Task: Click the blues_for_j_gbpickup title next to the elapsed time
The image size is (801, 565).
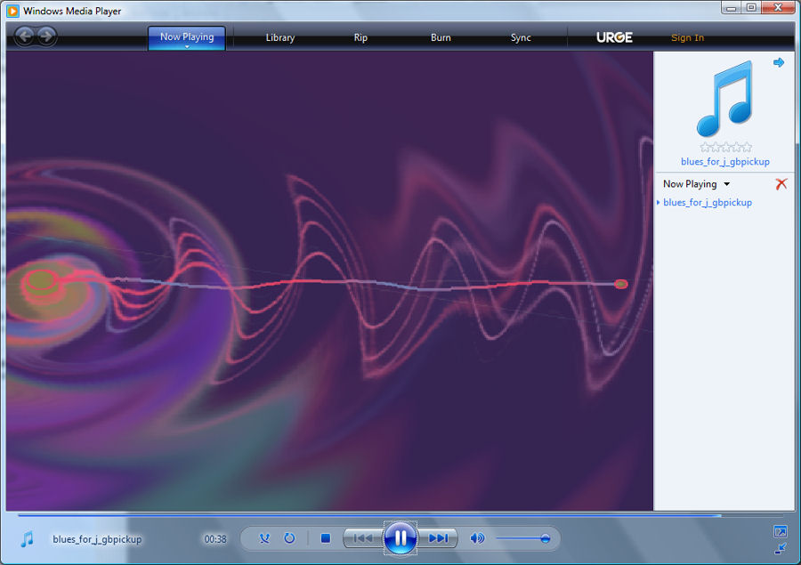Action: (x=97, y=539)
